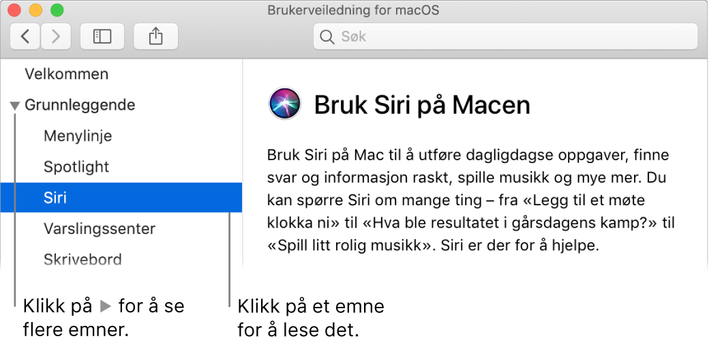
Task: Open the Share menu in the toolbar
Action: tap(155, 36)
